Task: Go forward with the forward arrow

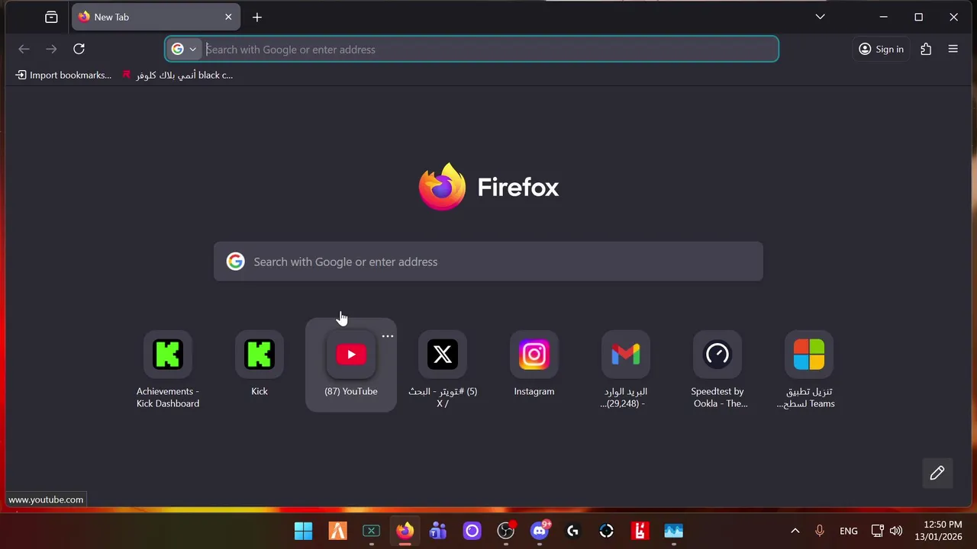Action: [51, 49]
